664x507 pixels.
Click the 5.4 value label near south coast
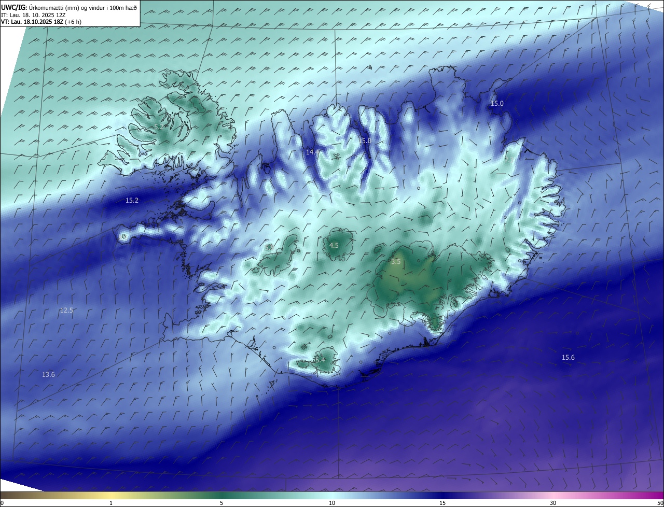(x=320, y=360)
